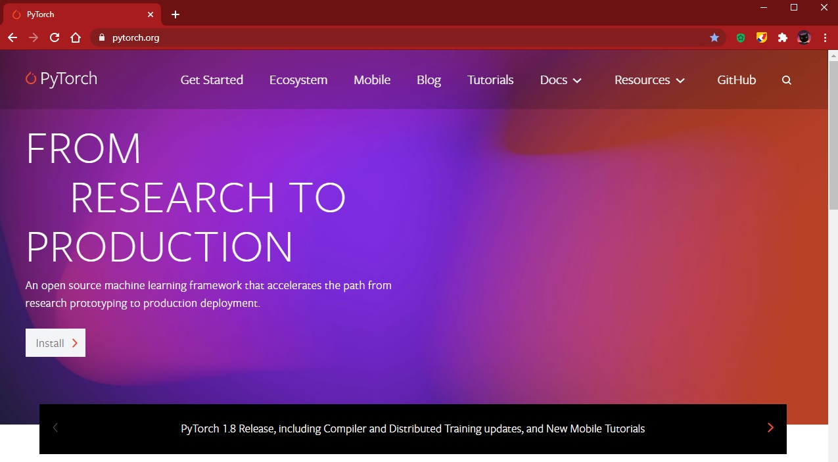Open the site search magnifier icon

(x=787, y=80)
